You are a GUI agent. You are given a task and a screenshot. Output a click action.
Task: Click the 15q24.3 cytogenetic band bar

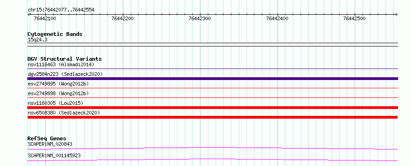212,45
